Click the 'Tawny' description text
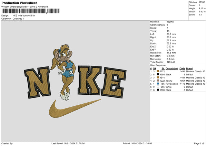This screenshot has width=207, height=146. tap(169, 81)
